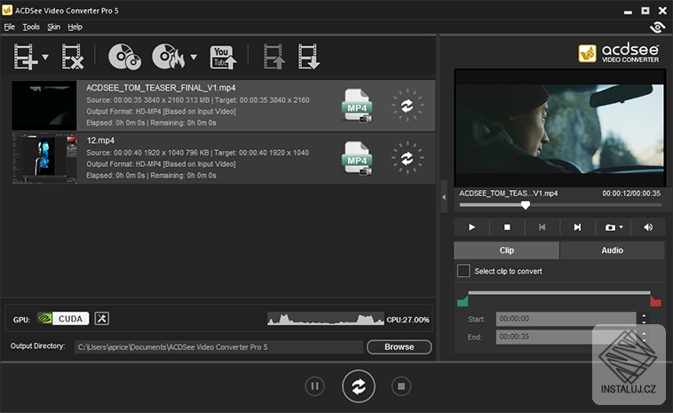The width and height of the screenshot is (673, 413).
Task: Click the Browse button
Action: click(x=400, y=347)
